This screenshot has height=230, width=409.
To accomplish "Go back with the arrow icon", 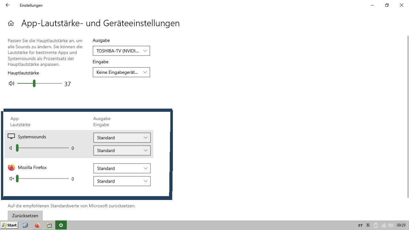I will pyautogui.click(x=8, y=5).
